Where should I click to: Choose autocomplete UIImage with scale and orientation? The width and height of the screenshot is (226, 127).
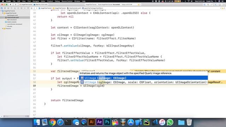pyautogui.click(x=143, y=82)
